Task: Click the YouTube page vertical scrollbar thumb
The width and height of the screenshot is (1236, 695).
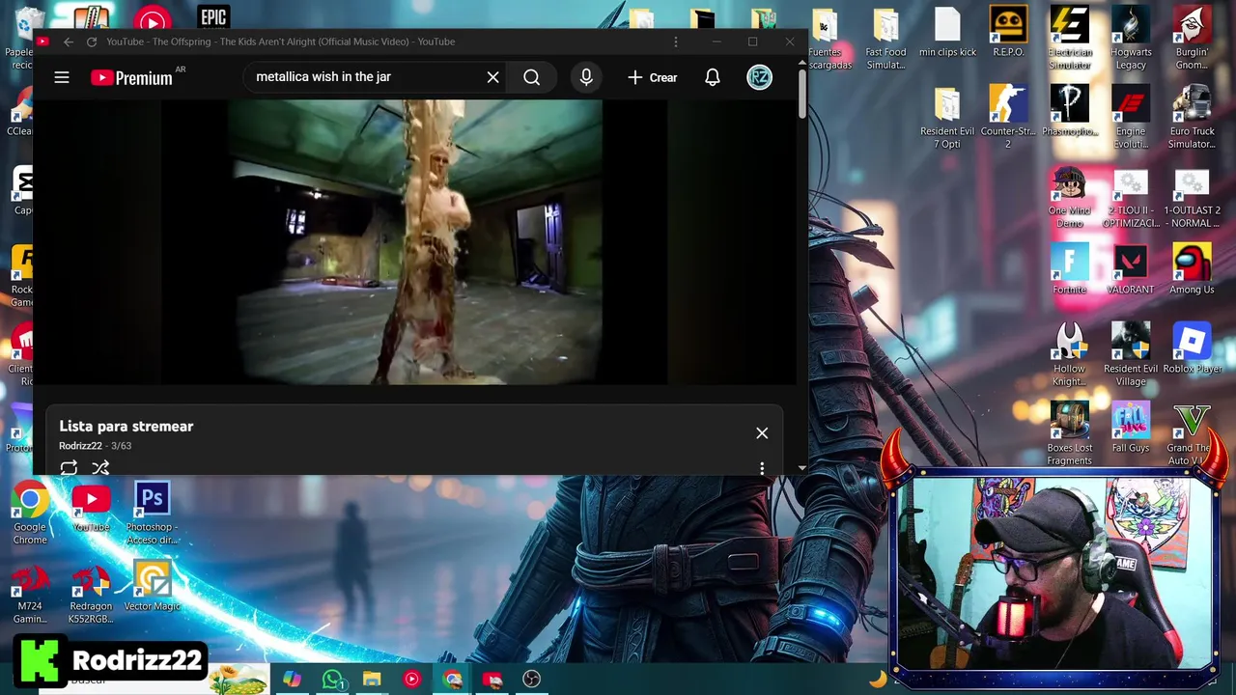Action: 801,95
